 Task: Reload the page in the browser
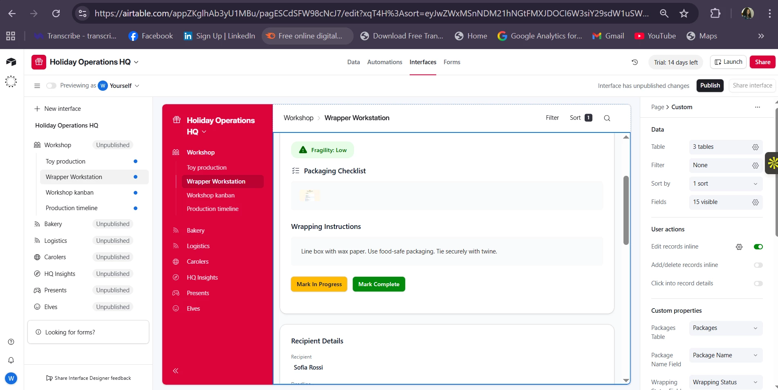click(56, 13)
